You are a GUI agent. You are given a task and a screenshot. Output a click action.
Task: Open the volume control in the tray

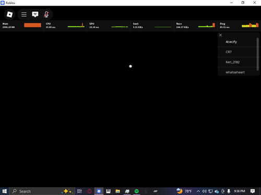[204, 191]
